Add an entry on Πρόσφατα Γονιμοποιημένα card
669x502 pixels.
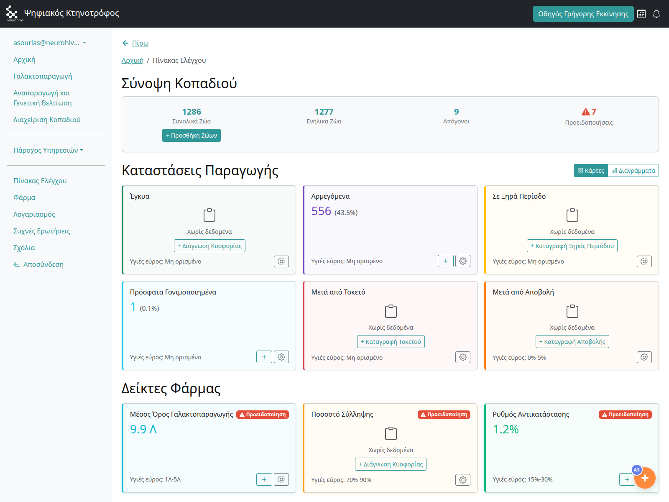264,357
